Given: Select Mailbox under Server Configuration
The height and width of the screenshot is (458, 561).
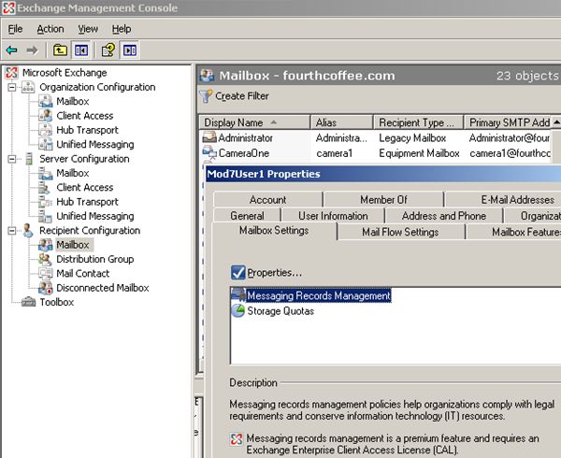Looking at the screenshot, I should 73,173.
